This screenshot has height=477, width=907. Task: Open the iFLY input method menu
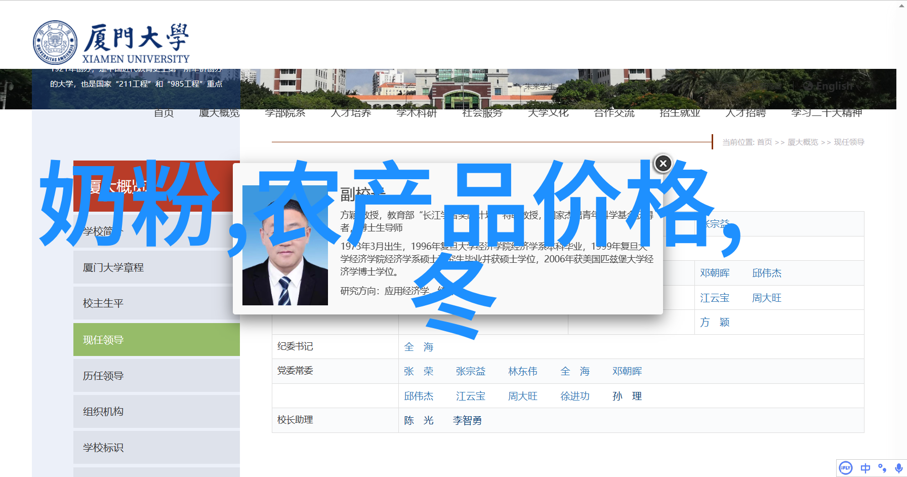pyautogui.click(x=846, y=468)
